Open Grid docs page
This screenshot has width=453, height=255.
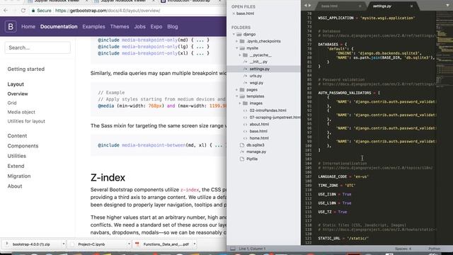click(12, 103)
